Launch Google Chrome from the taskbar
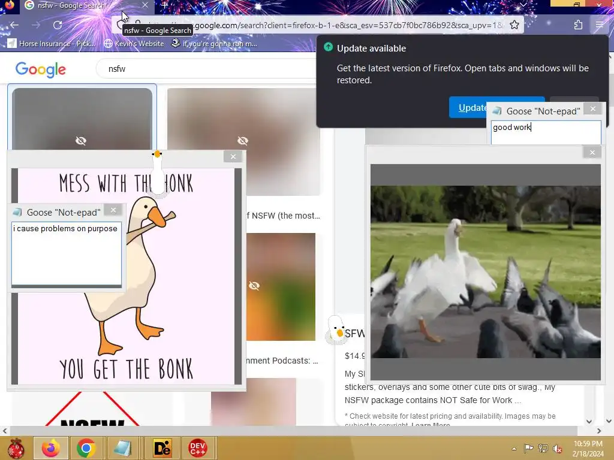The height and width of the screenshot is (460, 614). click(x=86, y=448)
